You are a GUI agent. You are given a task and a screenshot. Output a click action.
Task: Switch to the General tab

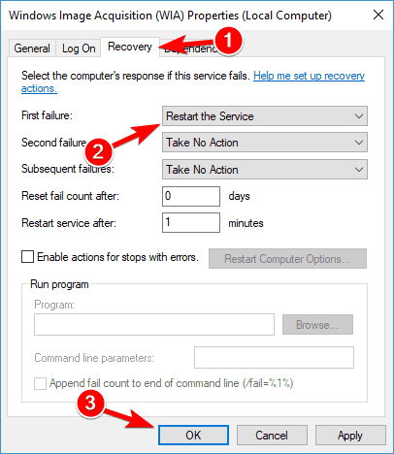(32, 49)
